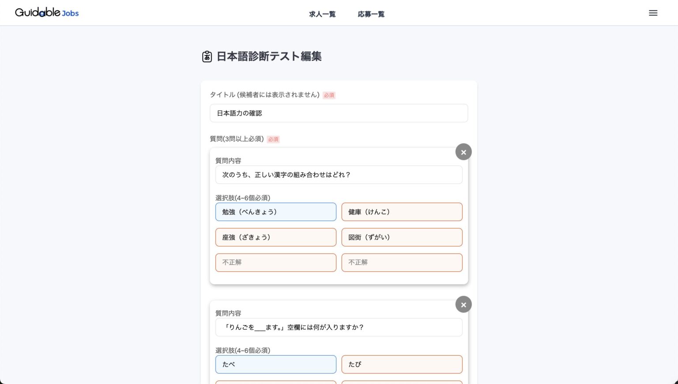Click the Guidable Jobs logo
Screen dimensions: 678x384
(46, 13)
